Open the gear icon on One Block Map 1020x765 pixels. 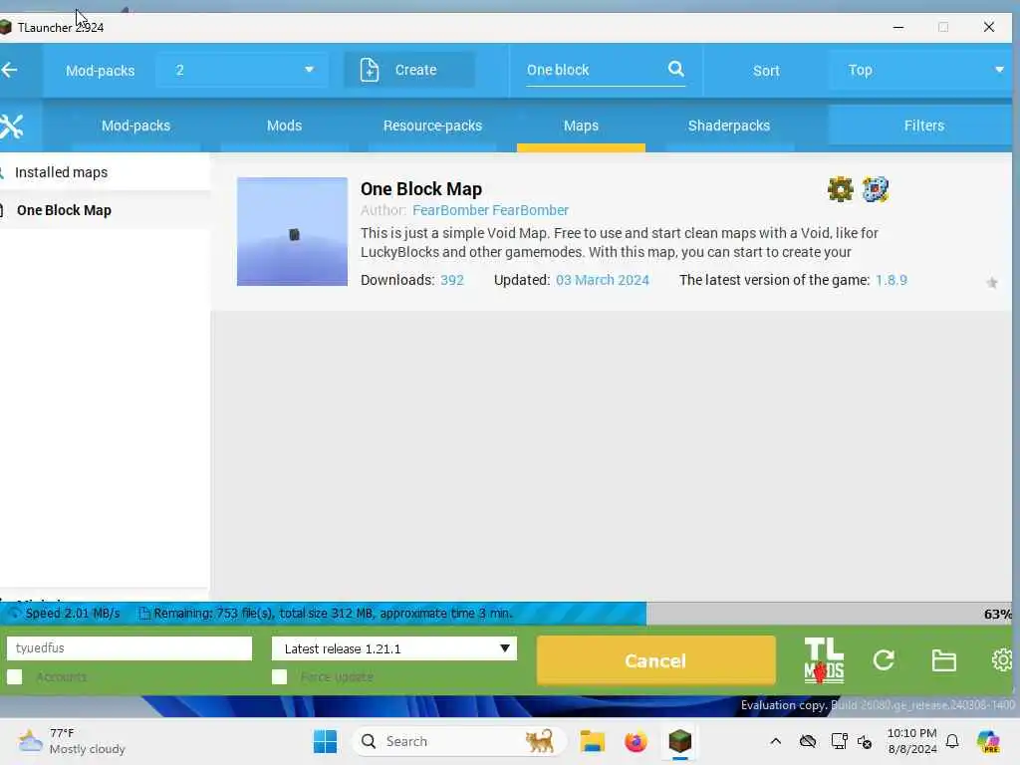840,189
